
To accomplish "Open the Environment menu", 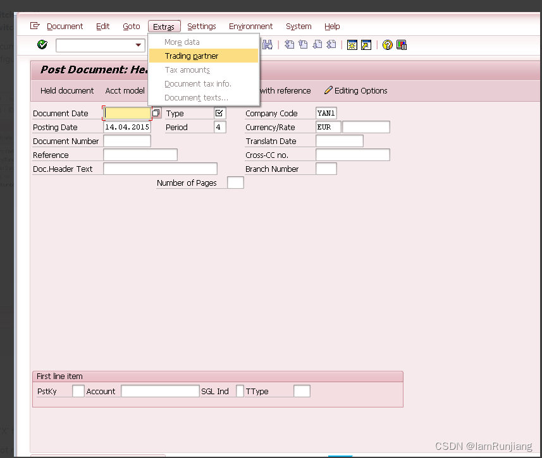I will [250, 27].
